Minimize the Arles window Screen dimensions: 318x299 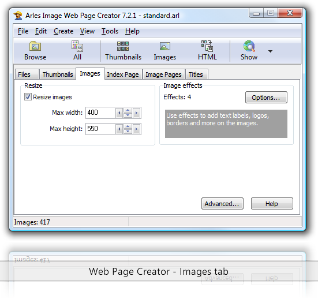point(256,13)
